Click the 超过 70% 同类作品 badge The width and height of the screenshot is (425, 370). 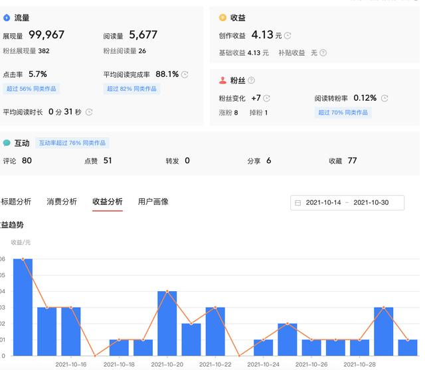[343, 112]
